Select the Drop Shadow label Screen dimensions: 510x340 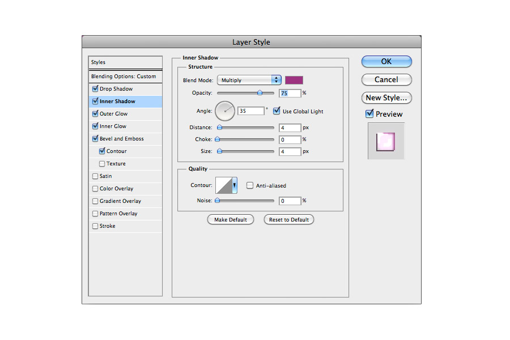coord(116,89)
